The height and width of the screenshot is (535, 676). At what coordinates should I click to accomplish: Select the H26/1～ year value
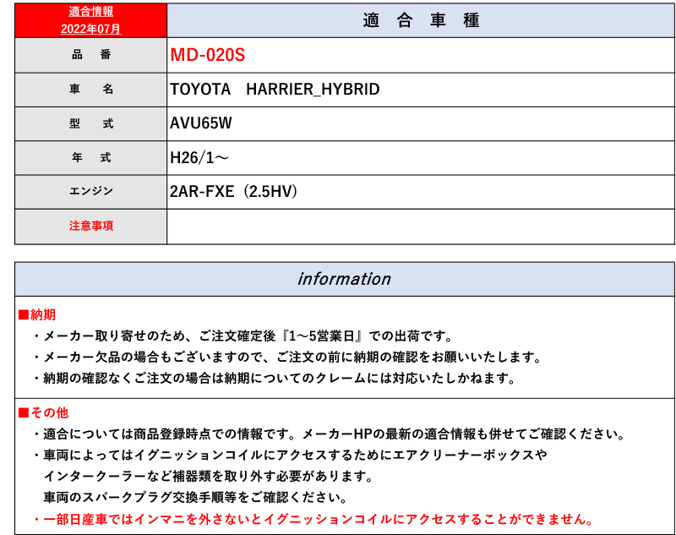click(x=199, y=158)
